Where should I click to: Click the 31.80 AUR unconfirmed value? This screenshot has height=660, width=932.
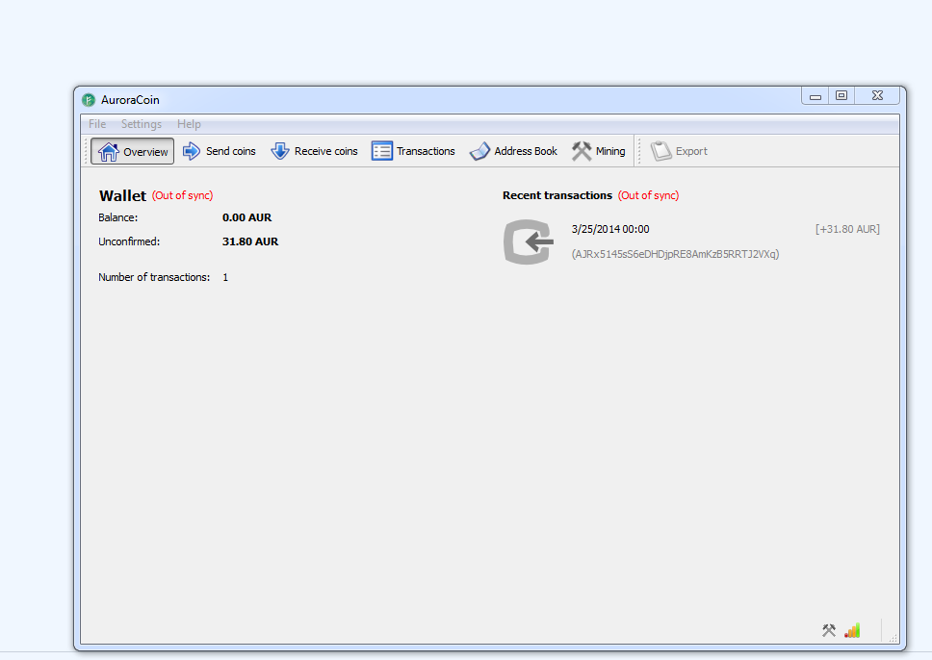pos(250,241)
